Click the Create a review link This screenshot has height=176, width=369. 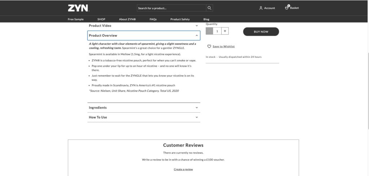coord(183,170)
